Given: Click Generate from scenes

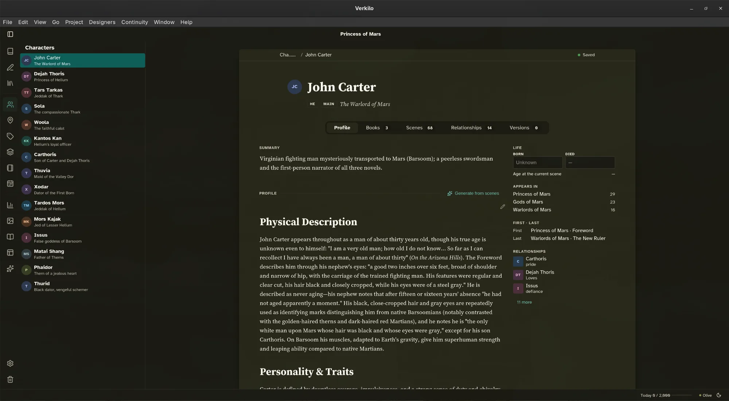Looking at the screenshot, I should click(x=473, y=194).
